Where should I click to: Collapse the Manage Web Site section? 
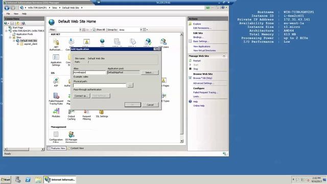point(224,56)
